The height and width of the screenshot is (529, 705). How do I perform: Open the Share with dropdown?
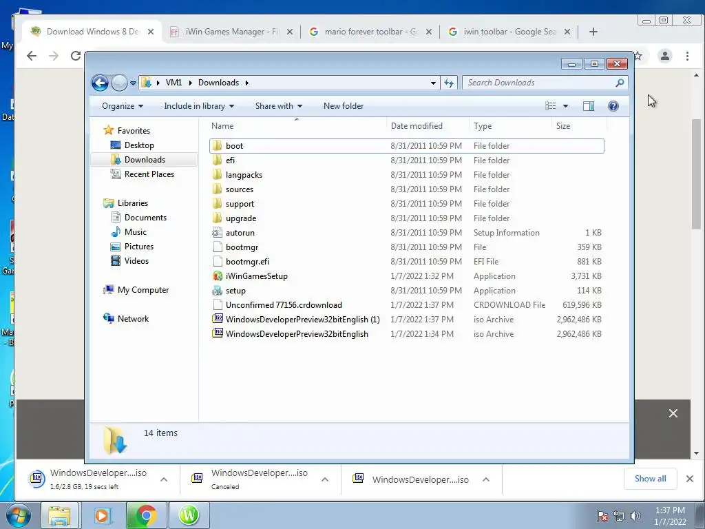coord(278,106)
